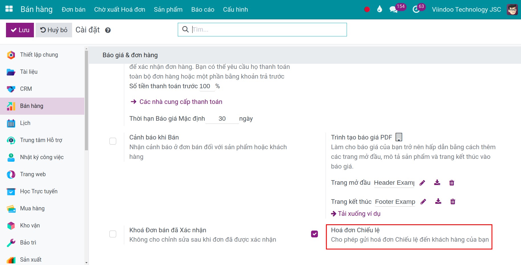The height and width of the screenshot is (265, 521).
Task: Open the activities clock showing 63 items
Action: [x=416, y=9]
